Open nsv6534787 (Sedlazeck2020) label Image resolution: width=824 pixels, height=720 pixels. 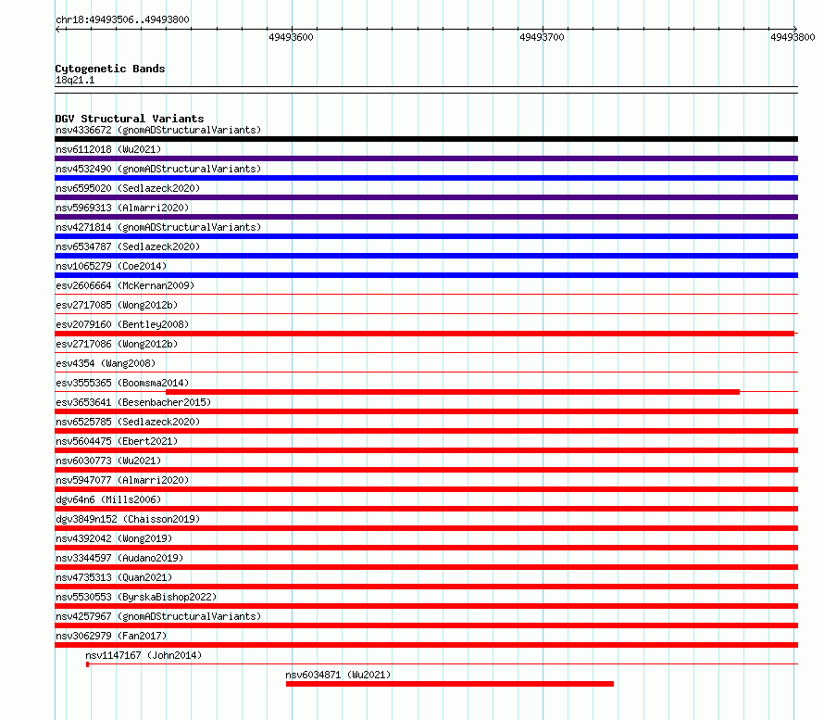pos(128,246)
